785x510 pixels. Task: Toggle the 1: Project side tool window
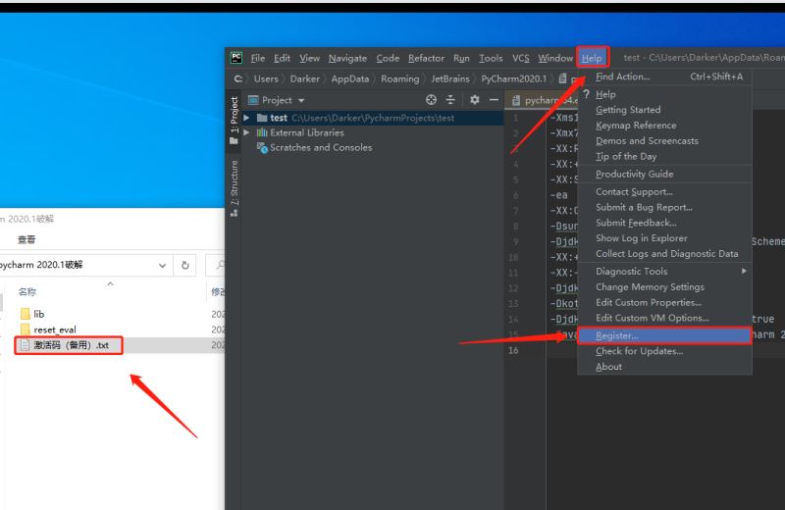tap(234, 120)
